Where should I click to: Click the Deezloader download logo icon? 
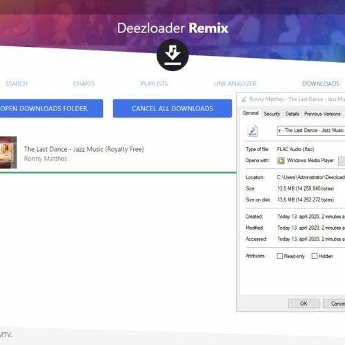(172, 55)
